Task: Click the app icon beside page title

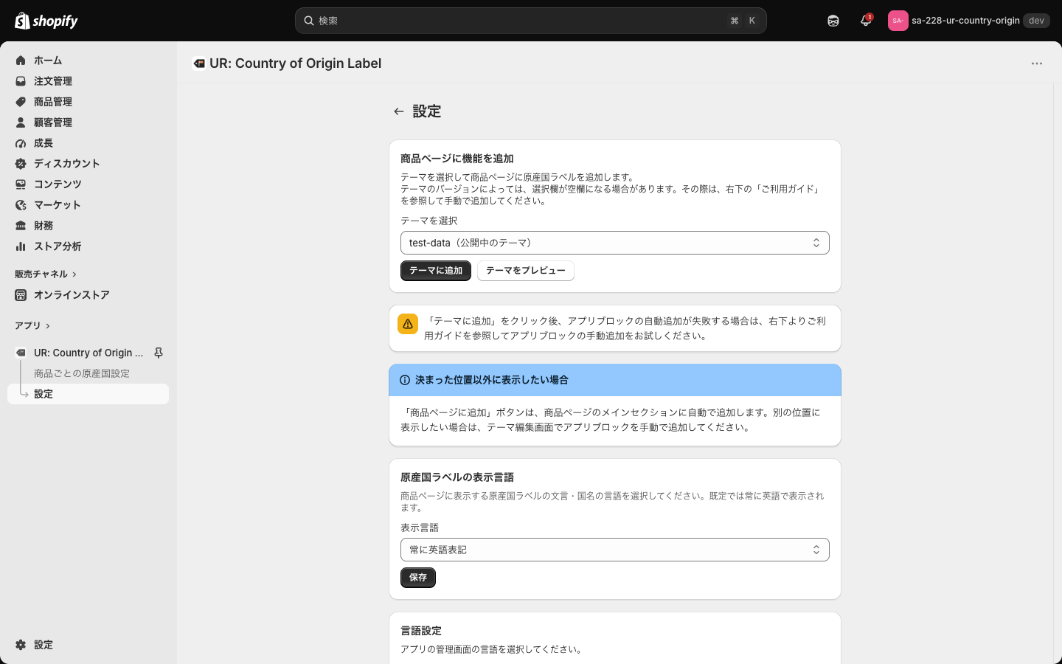Action: 199,63
